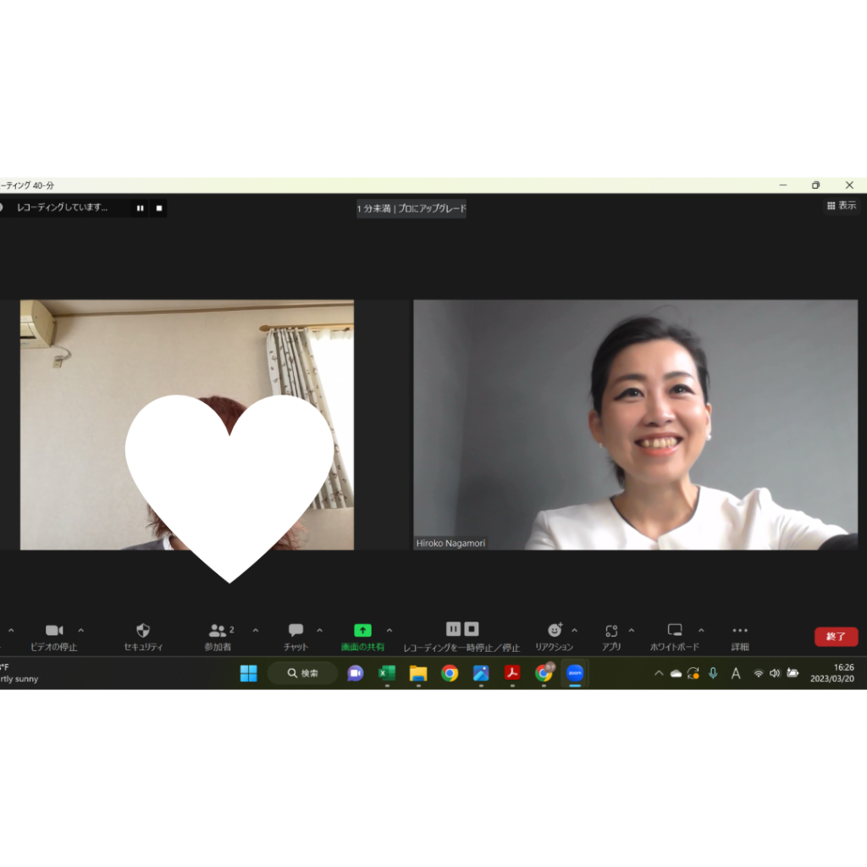Open the Whiteboard icon
Screen dimensions: 867x867
[675, 631]
